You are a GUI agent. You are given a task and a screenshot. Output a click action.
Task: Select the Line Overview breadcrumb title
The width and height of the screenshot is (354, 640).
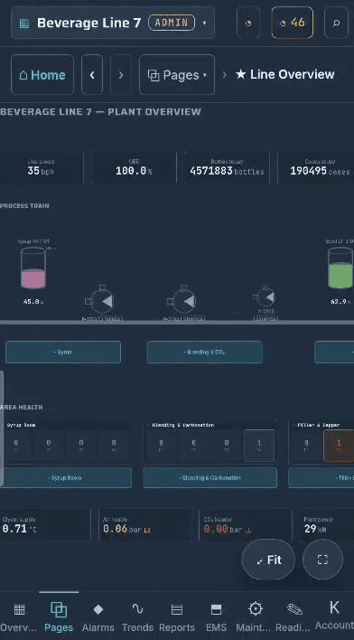coord(292,75)
